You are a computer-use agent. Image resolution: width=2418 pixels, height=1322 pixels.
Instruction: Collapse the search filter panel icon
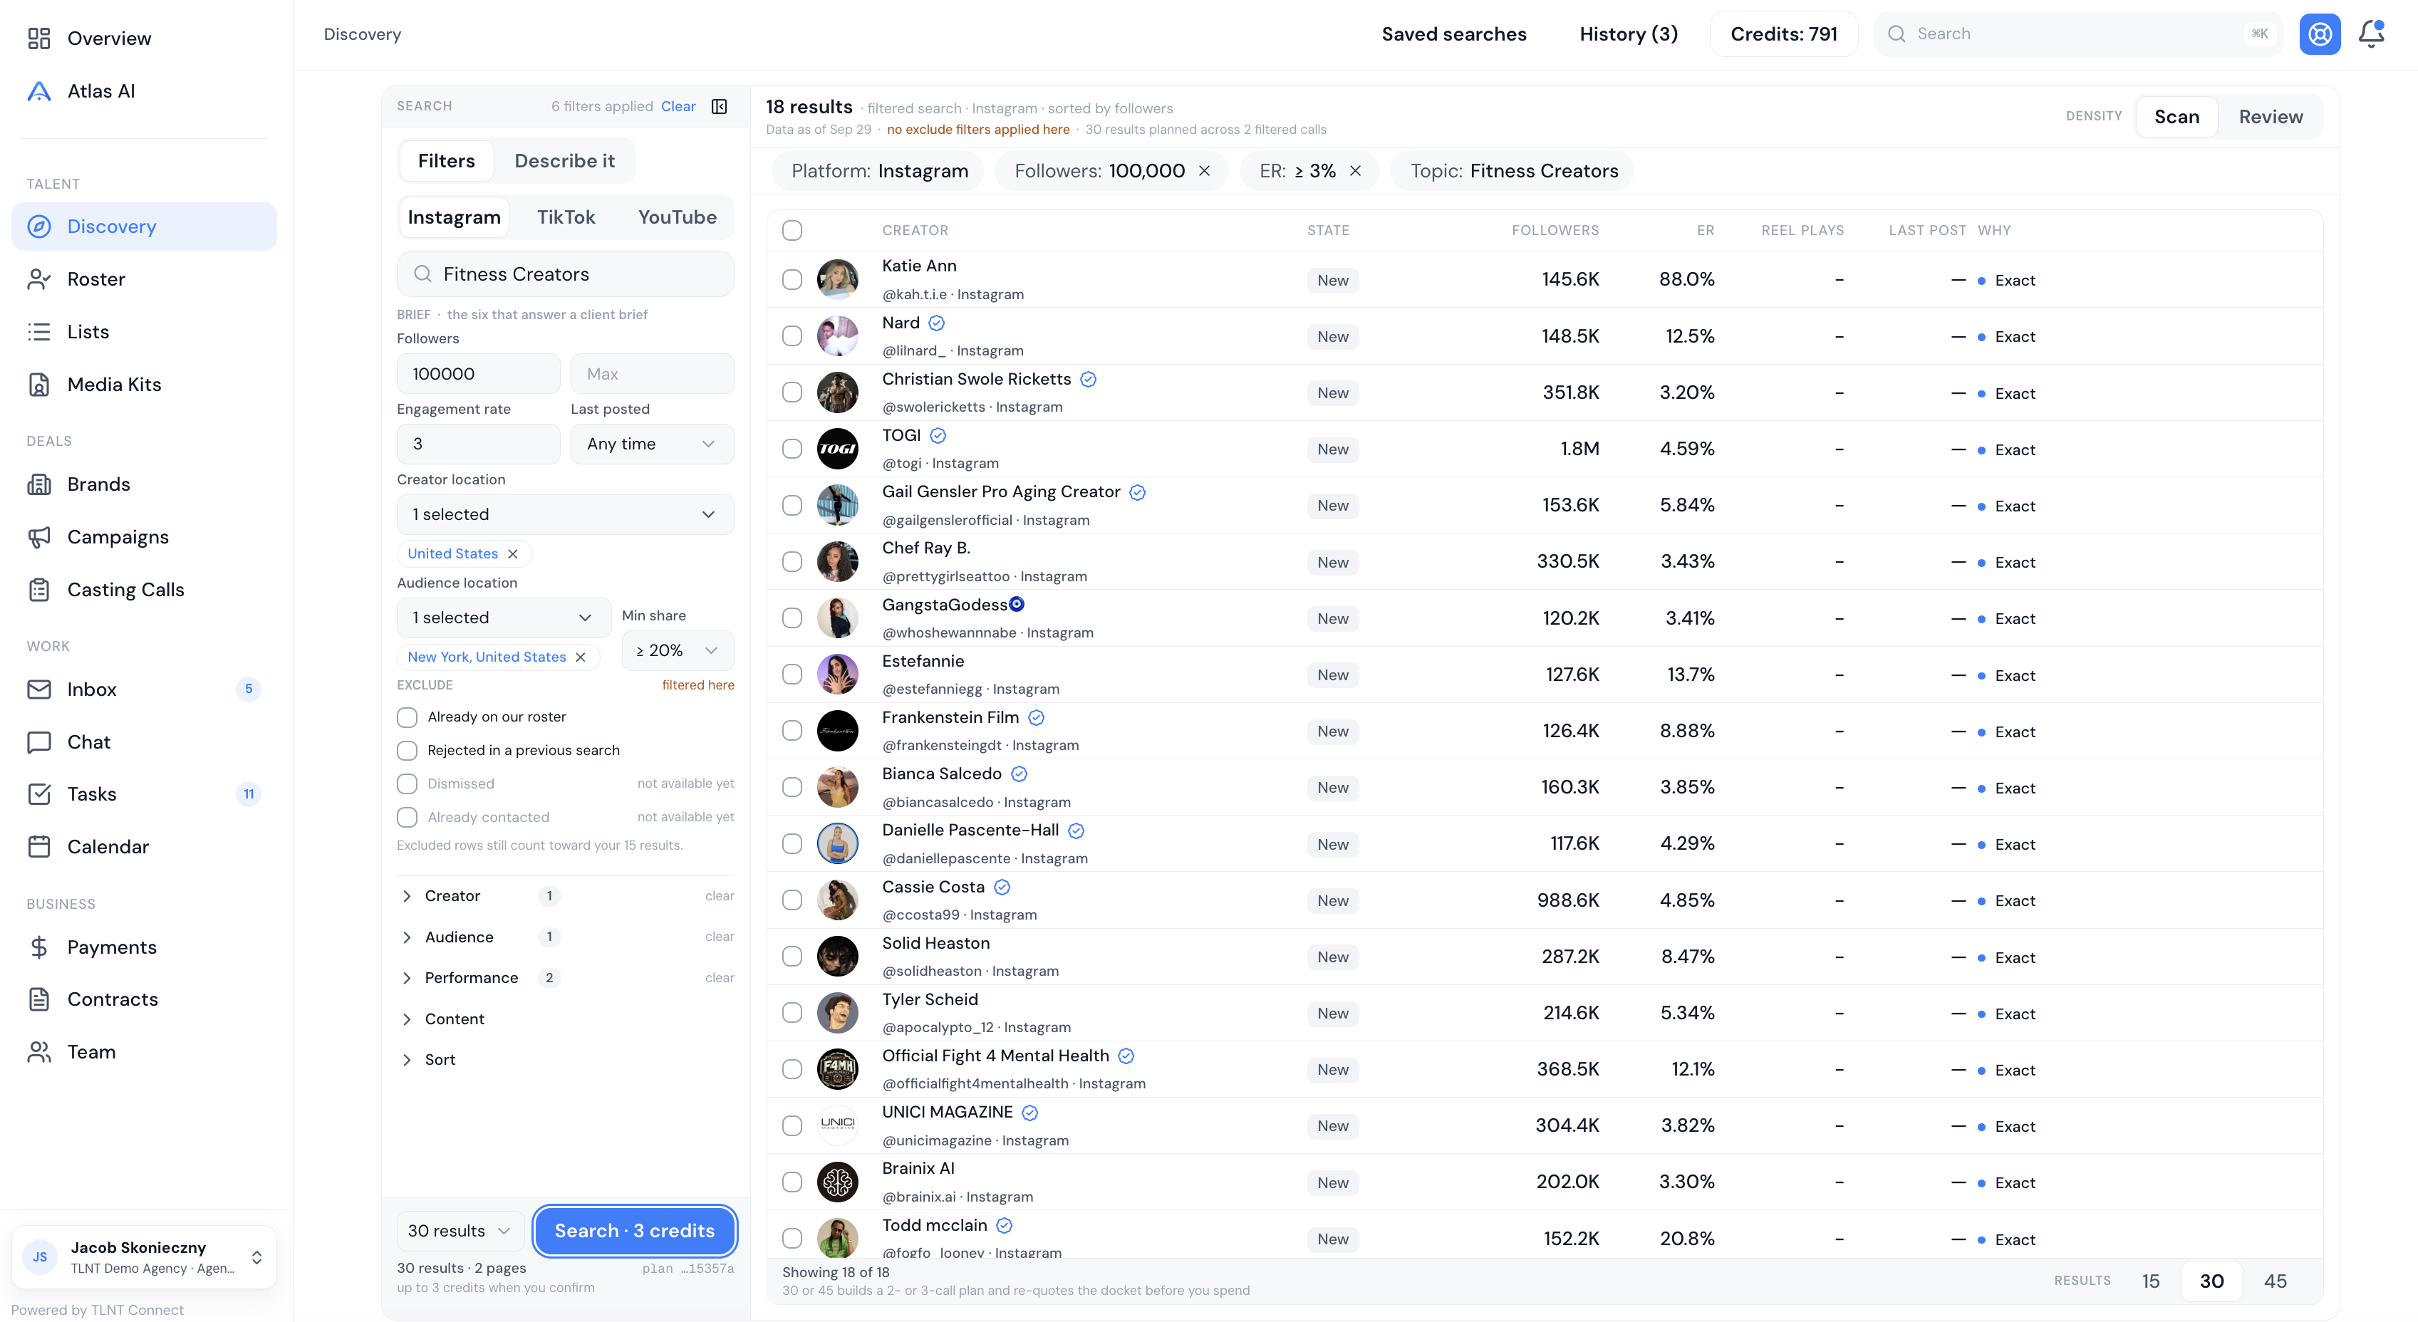click(719, 106)
